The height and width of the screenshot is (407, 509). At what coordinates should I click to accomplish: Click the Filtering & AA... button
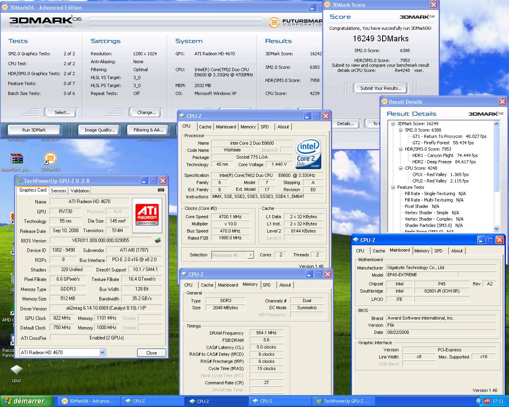(148, 130)
